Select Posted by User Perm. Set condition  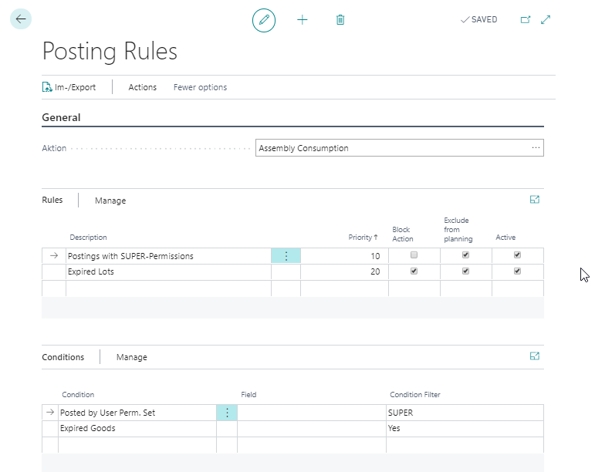[x=137, y=413]
